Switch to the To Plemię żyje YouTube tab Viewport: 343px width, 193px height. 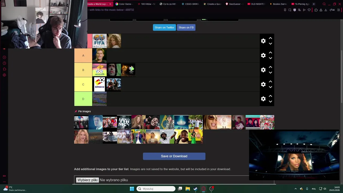(x=301, y=4)
